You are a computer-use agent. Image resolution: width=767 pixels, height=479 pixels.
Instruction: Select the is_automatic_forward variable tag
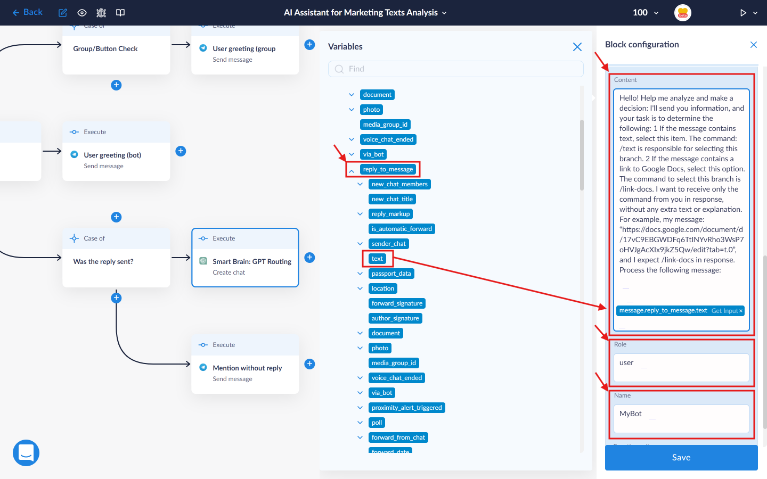click(x=402, y=229)
